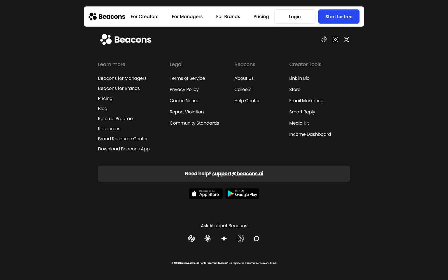Screen dimensions: 448x280
Task: Email support@beacons.ai link
Action: coord(238,174)
